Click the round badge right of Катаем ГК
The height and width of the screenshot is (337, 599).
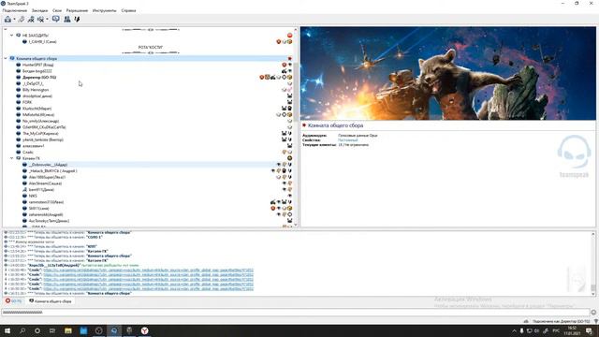pyautogui.click(x=289, y=158)
